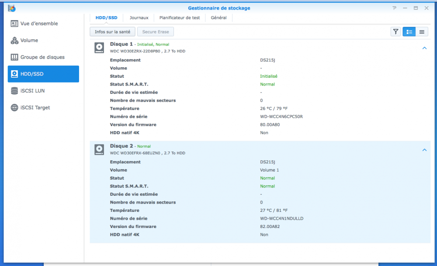Image resolution: width=437 pixels, height=266 pixels.
Task: Open help question mark in title bar
Action: point(395,8)
